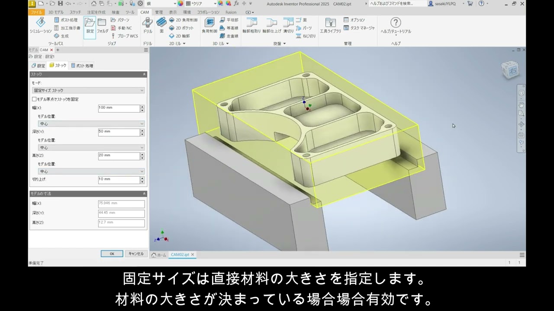This screenshot has height=311, width=554.
Task: Select the 手動 NC tool
Action: [121, 28]
